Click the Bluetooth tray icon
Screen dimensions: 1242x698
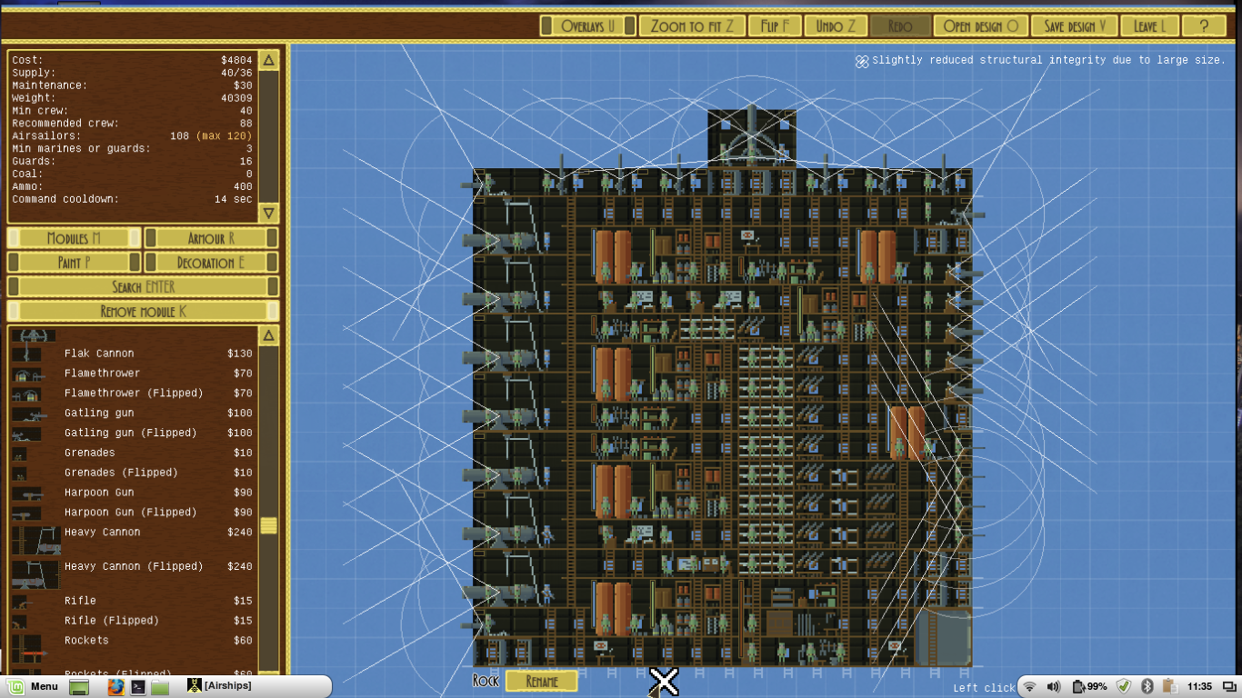coord(1147,686)
